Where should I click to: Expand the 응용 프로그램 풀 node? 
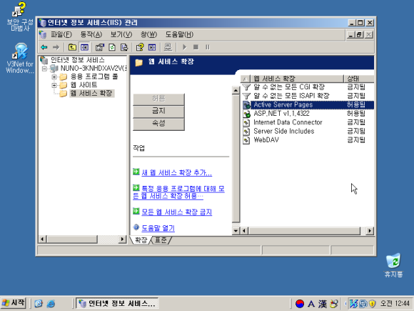click(54, 77)
